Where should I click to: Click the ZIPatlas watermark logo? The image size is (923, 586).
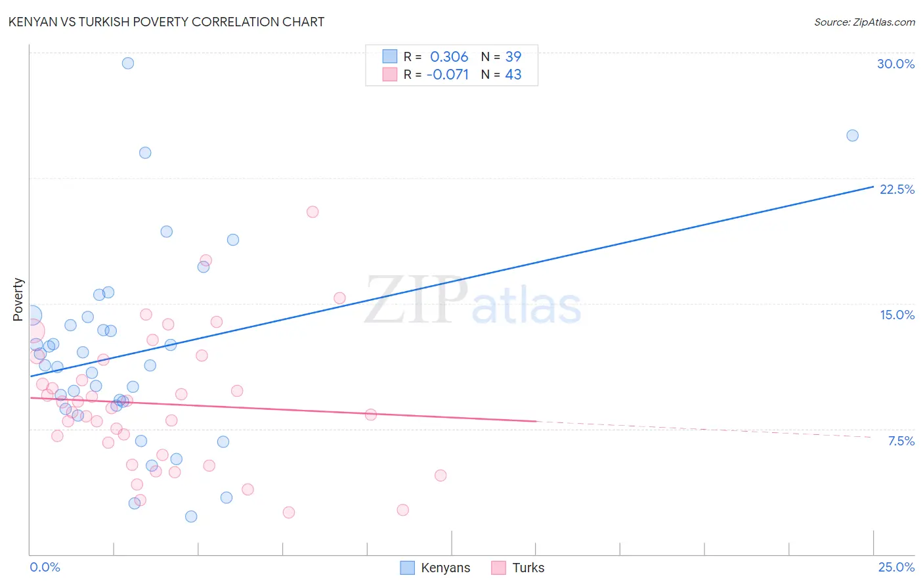(473, 302)
